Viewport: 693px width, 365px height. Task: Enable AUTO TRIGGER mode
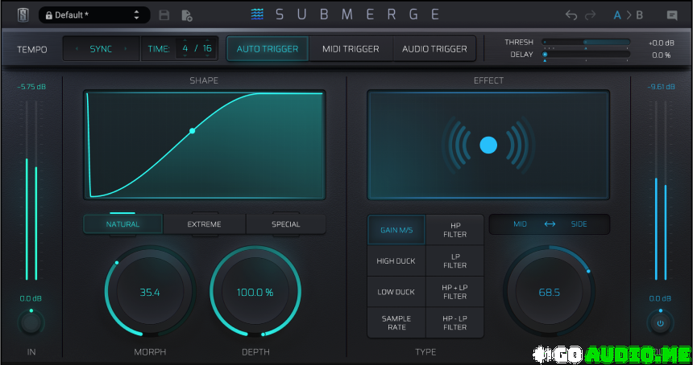(268, 48)
